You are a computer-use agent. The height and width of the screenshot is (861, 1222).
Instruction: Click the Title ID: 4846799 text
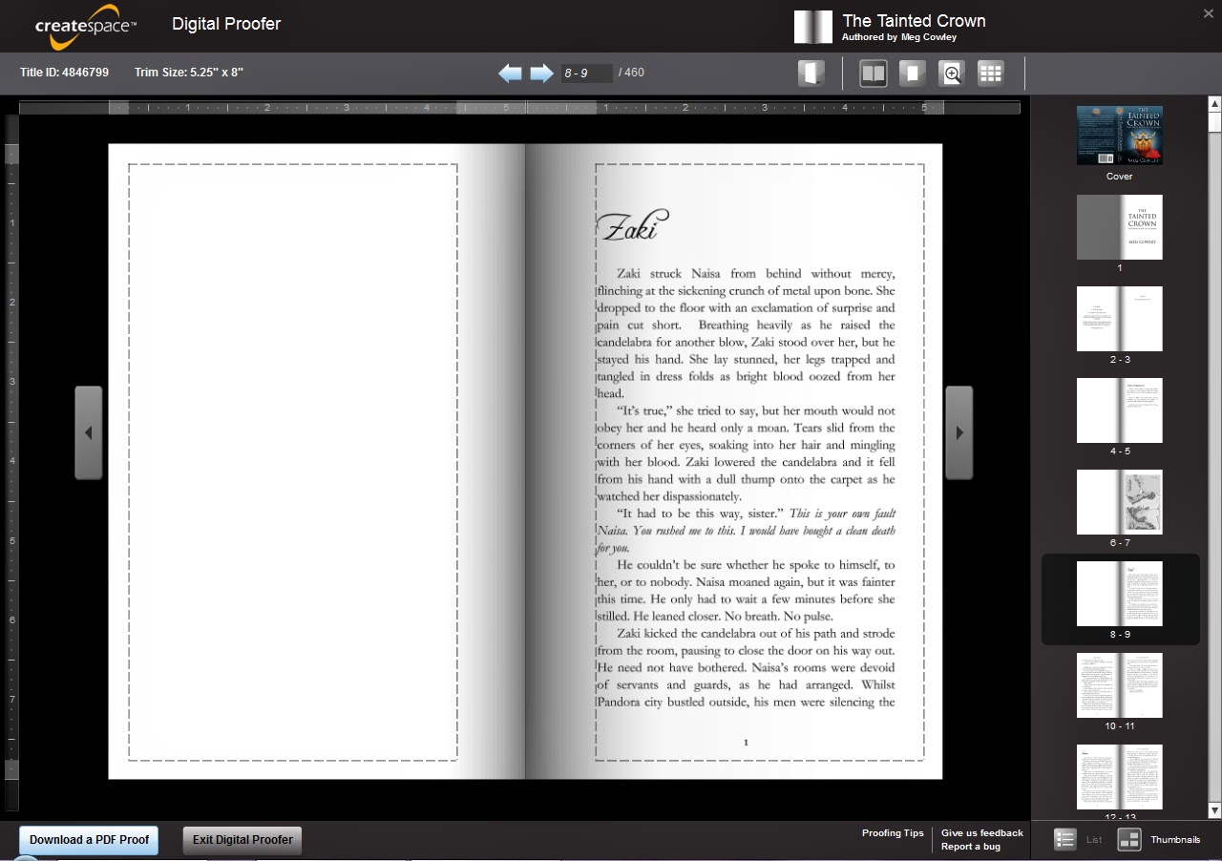coord(64,73)
